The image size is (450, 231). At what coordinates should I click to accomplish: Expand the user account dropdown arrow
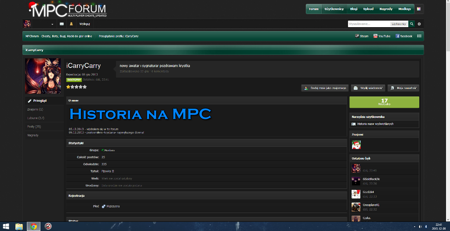(52, 25)
